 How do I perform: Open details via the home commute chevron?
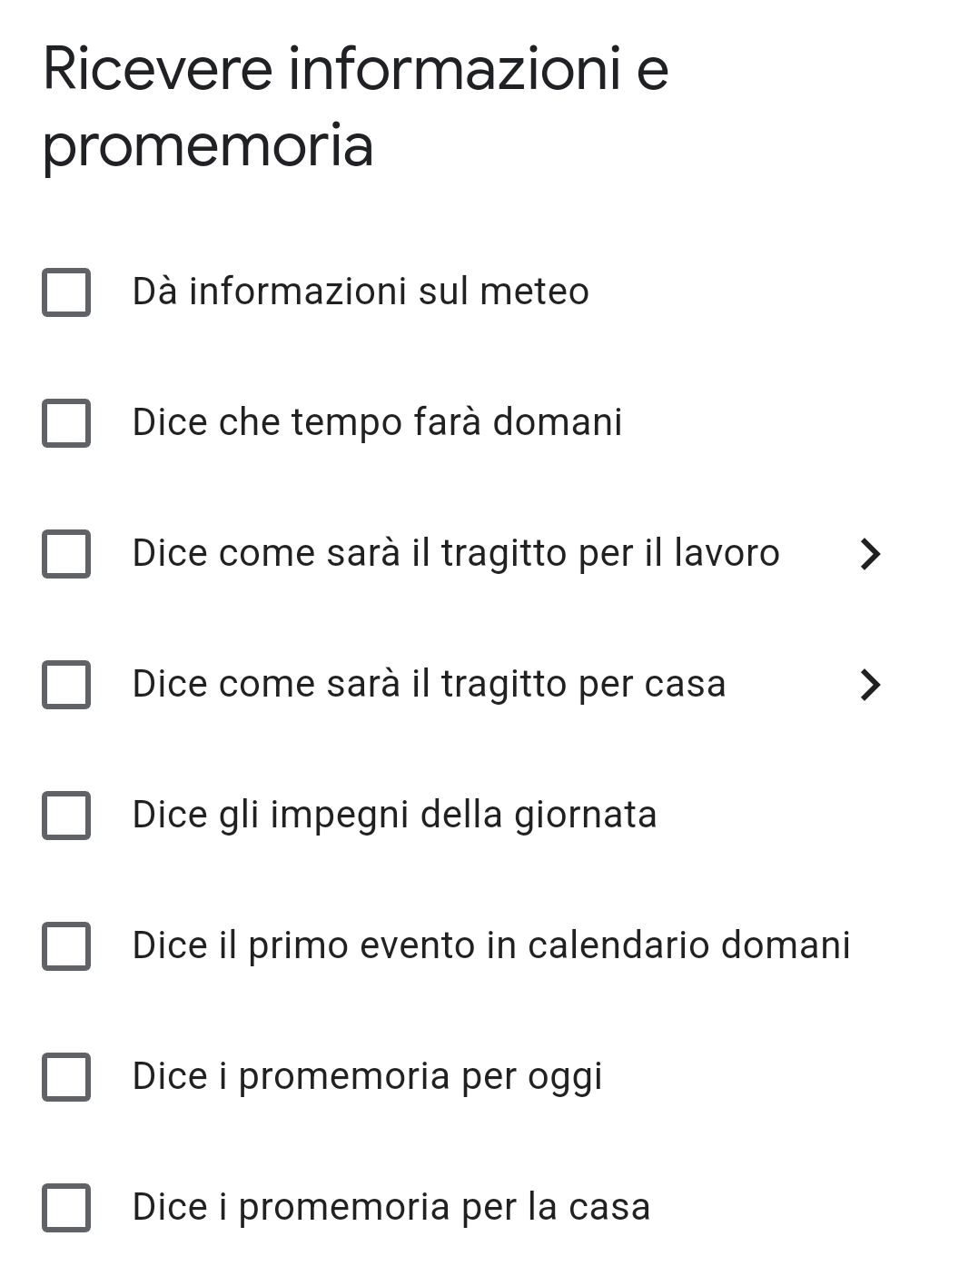tap(870, 686)
